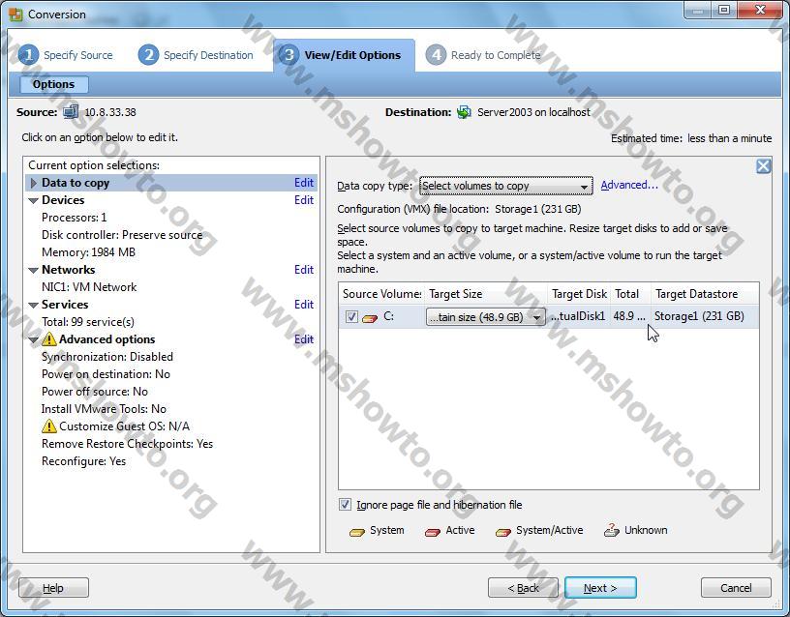Select the Reconfigure: Yes item

coord(83,461)
